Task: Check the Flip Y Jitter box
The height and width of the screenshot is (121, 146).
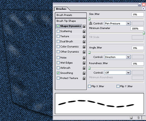Action: [118, 86]
